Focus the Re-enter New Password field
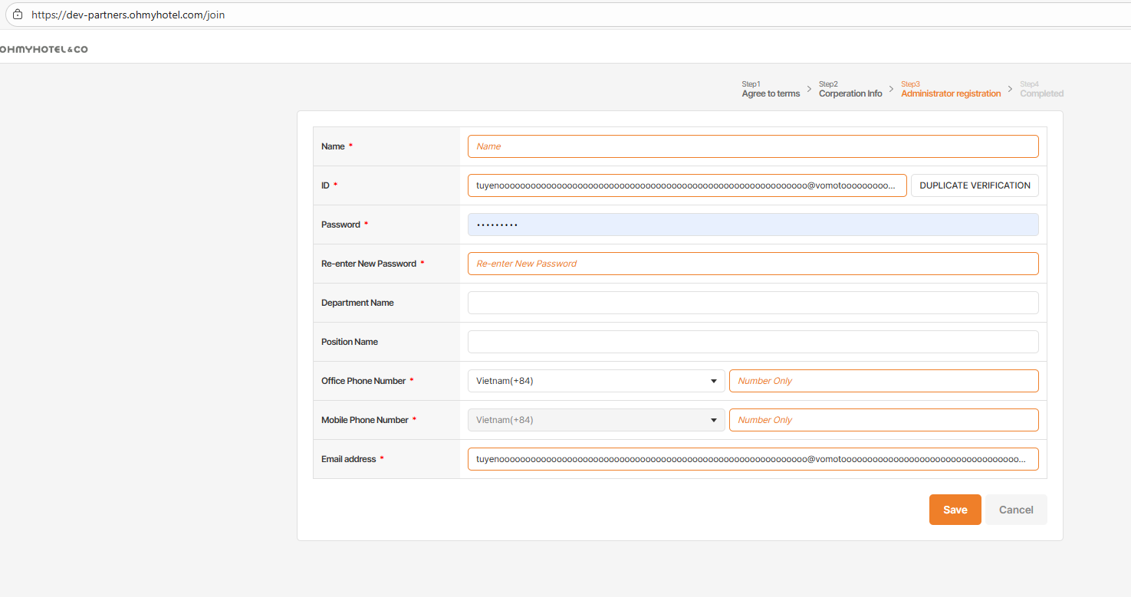Viewport: 1131px width, 597px height. (752, 264)
